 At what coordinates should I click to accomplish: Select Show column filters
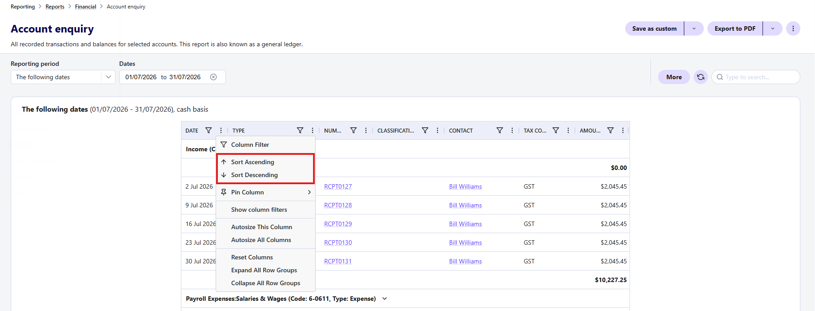[266, 210]
